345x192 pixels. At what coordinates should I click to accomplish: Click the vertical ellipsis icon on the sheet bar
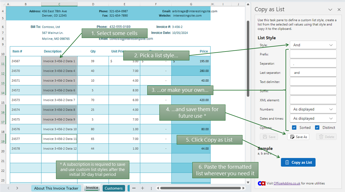point(151,188)
